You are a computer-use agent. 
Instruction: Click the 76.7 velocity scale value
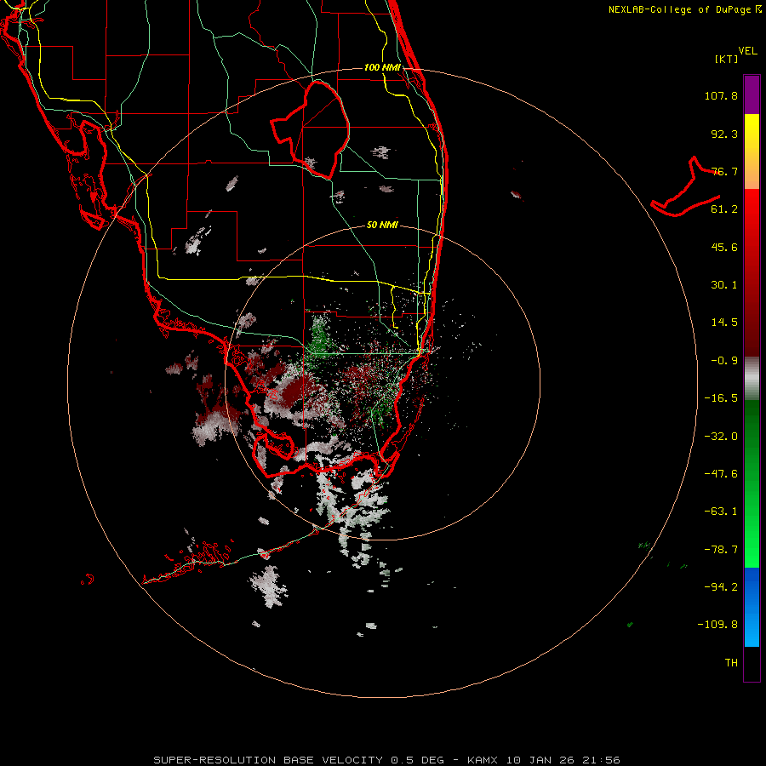click(724, 171)
